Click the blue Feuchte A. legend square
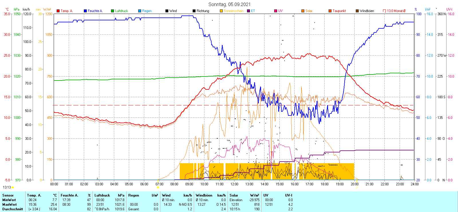 [85, 11]
